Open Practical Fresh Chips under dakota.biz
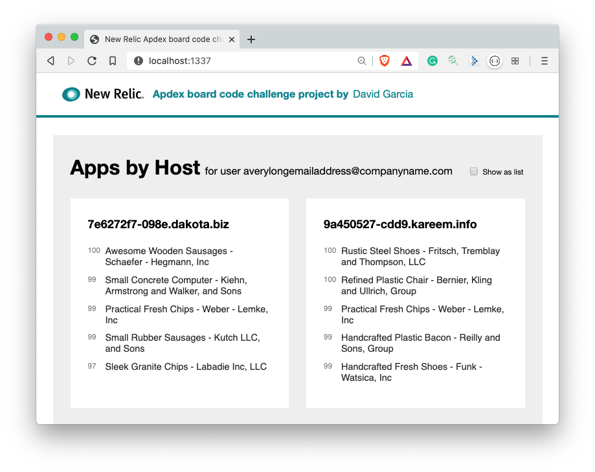Viewport: 595px width, 472px height. coord(186,314)
